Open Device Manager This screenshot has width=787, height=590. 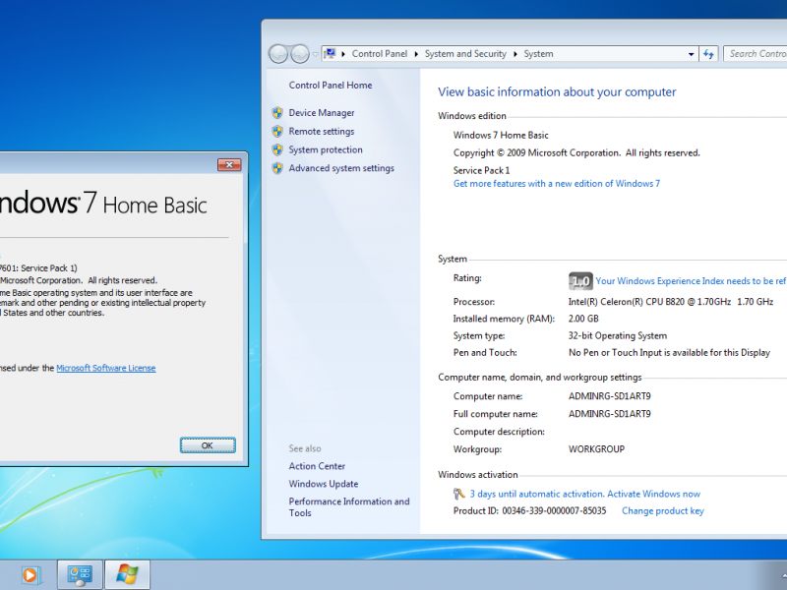[x=322, y=113]
